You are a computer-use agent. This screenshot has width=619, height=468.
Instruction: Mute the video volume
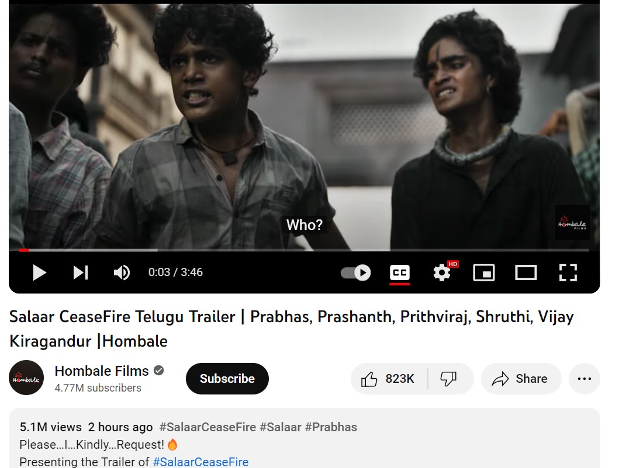122,273
